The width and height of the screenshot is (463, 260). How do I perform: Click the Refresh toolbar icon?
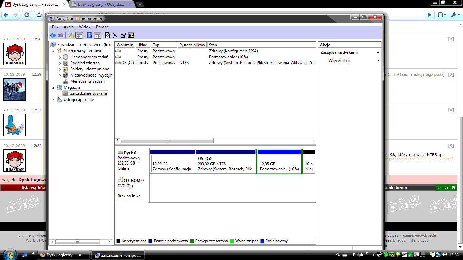click(x=108, y=35)
